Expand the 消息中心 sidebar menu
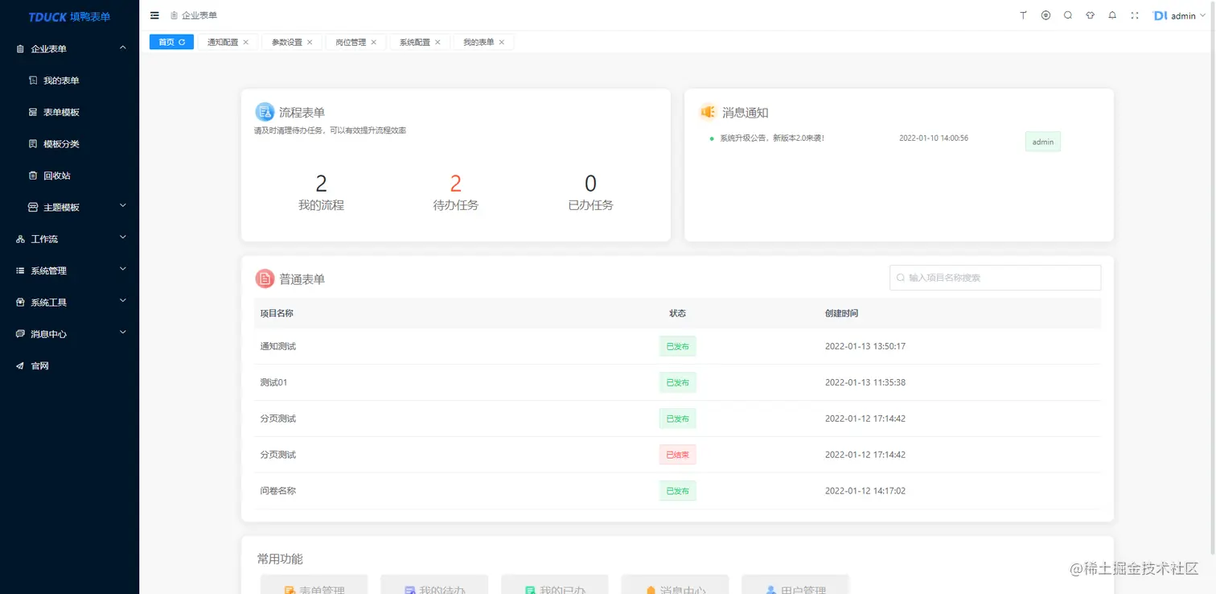 pyautogui.click(x=69, y=334)
